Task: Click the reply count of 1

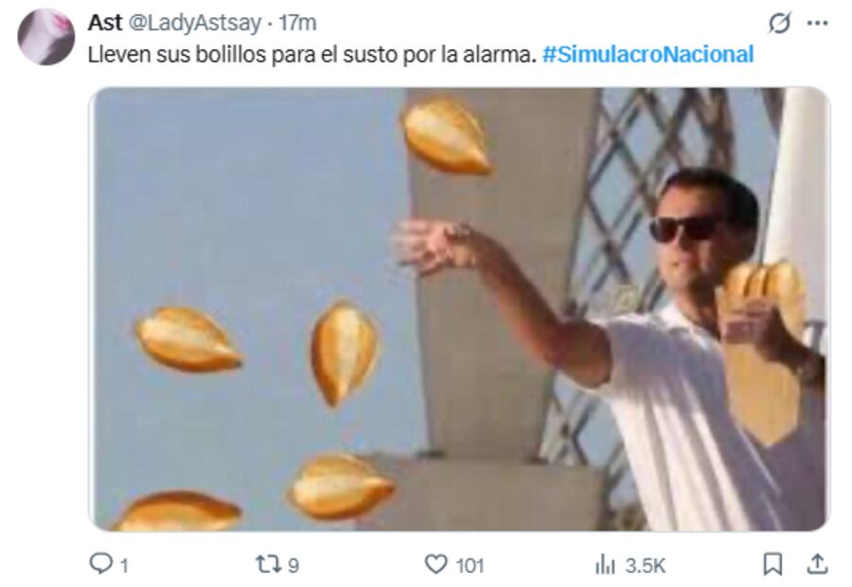Action: coord(124,566)
